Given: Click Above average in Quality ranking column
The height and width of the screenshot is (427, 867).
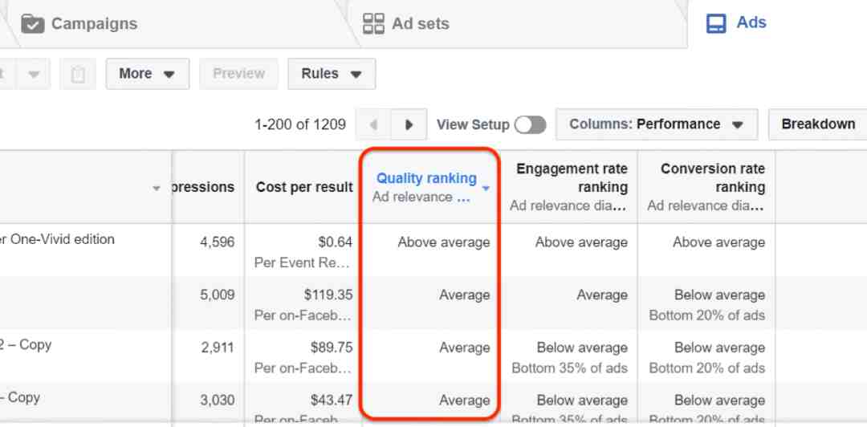Looking at the screenshot, I should [443, 242].
